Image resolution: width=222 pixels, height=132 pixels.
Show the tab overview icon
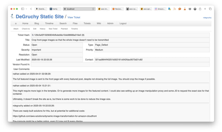[210, 9]
